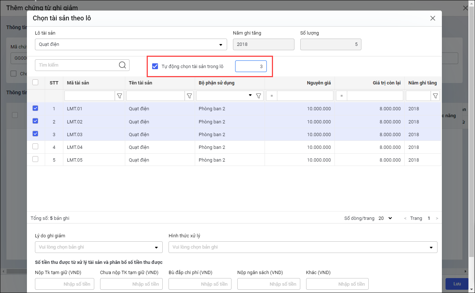Select the LMT.04 row checkbox
Image resolution: width=475 pixels, height=293 pixels.
pos(35,146)
